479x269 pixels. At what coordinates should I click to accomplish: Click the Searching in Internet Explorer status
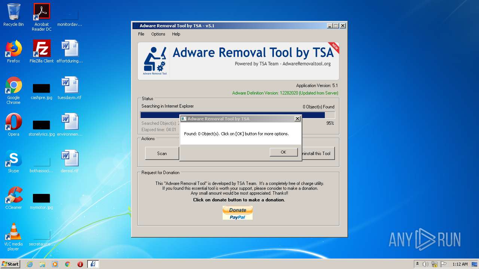(x=168, y=106)
